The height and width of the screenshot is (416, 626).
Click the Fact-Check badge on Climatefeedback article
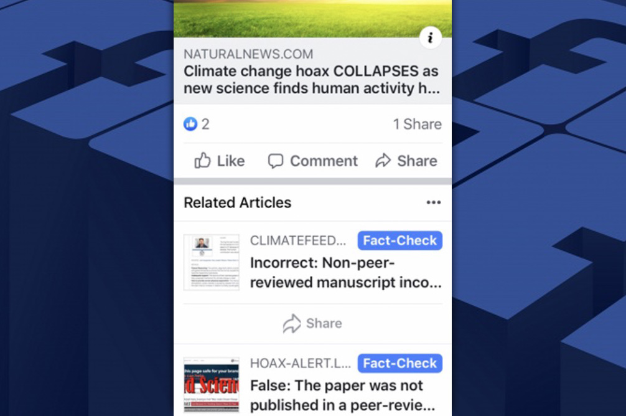pos(399,240)
